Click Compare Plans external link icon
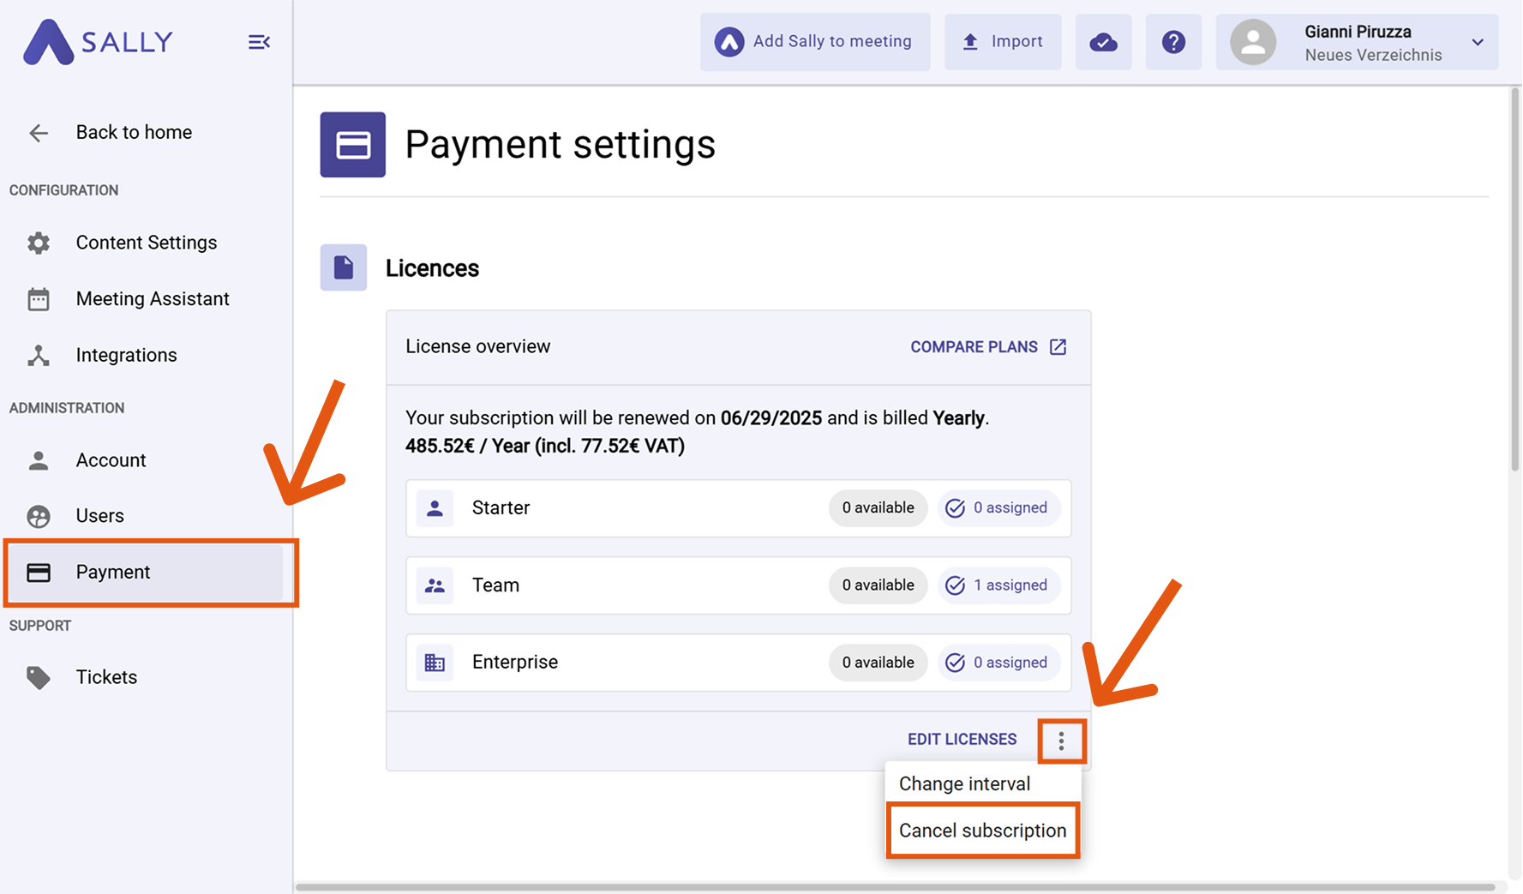Screen dimensions: 1523x894 point(1058,347)
